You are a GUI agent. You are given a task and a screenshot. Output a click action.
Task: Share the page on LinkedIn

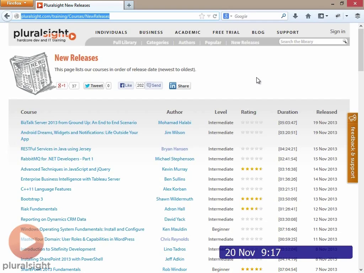click(180, 86)
